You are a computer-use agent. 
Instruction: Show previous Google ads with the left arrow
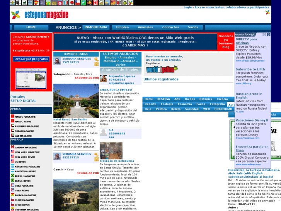tap(264, 34)
